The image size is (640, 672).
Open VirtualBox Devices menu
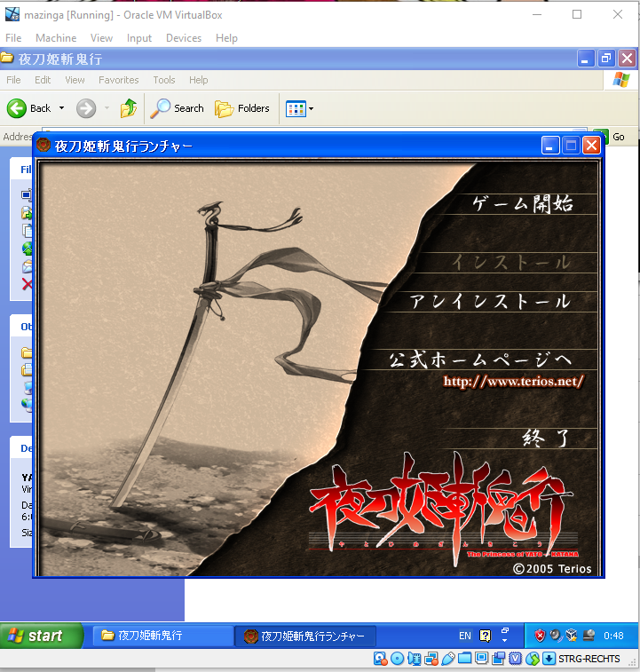[x=184, y=38]
